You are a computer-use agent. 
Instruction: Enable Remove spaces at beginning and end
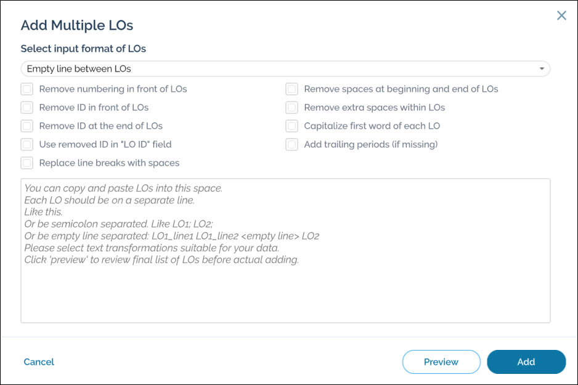[292, 89]
